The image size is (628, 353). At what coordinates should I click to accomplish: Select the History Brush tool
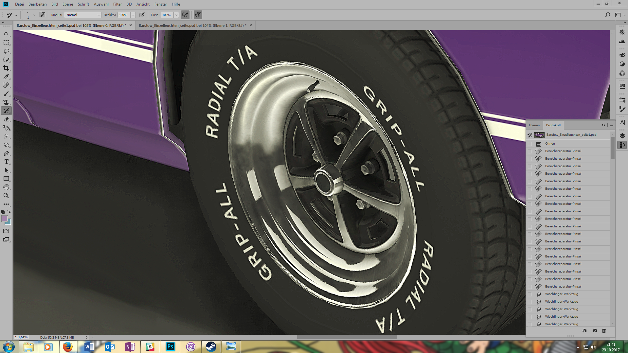coord(6,111)
